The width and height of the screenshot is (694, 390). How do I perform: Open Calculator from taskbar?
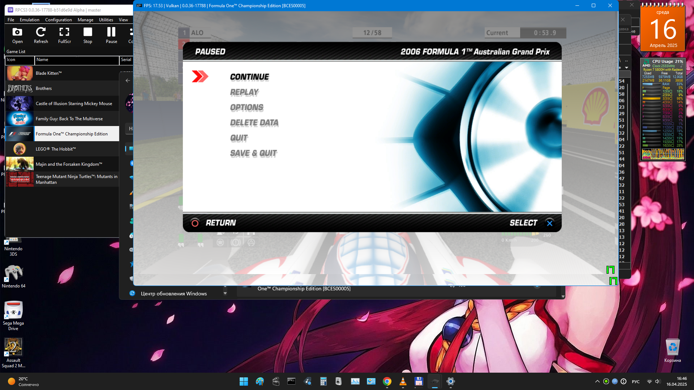pyautogui.click(x=323, y=381)
